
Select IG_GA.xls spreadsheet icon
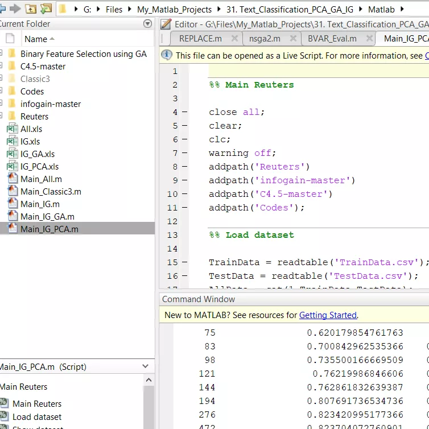12,154
